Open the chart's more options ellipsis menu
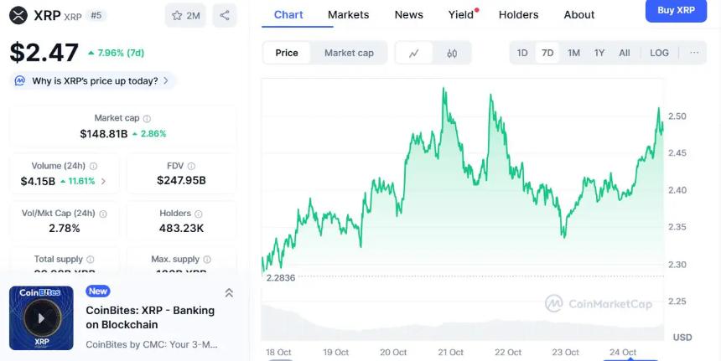 click(x=694, y=53)
